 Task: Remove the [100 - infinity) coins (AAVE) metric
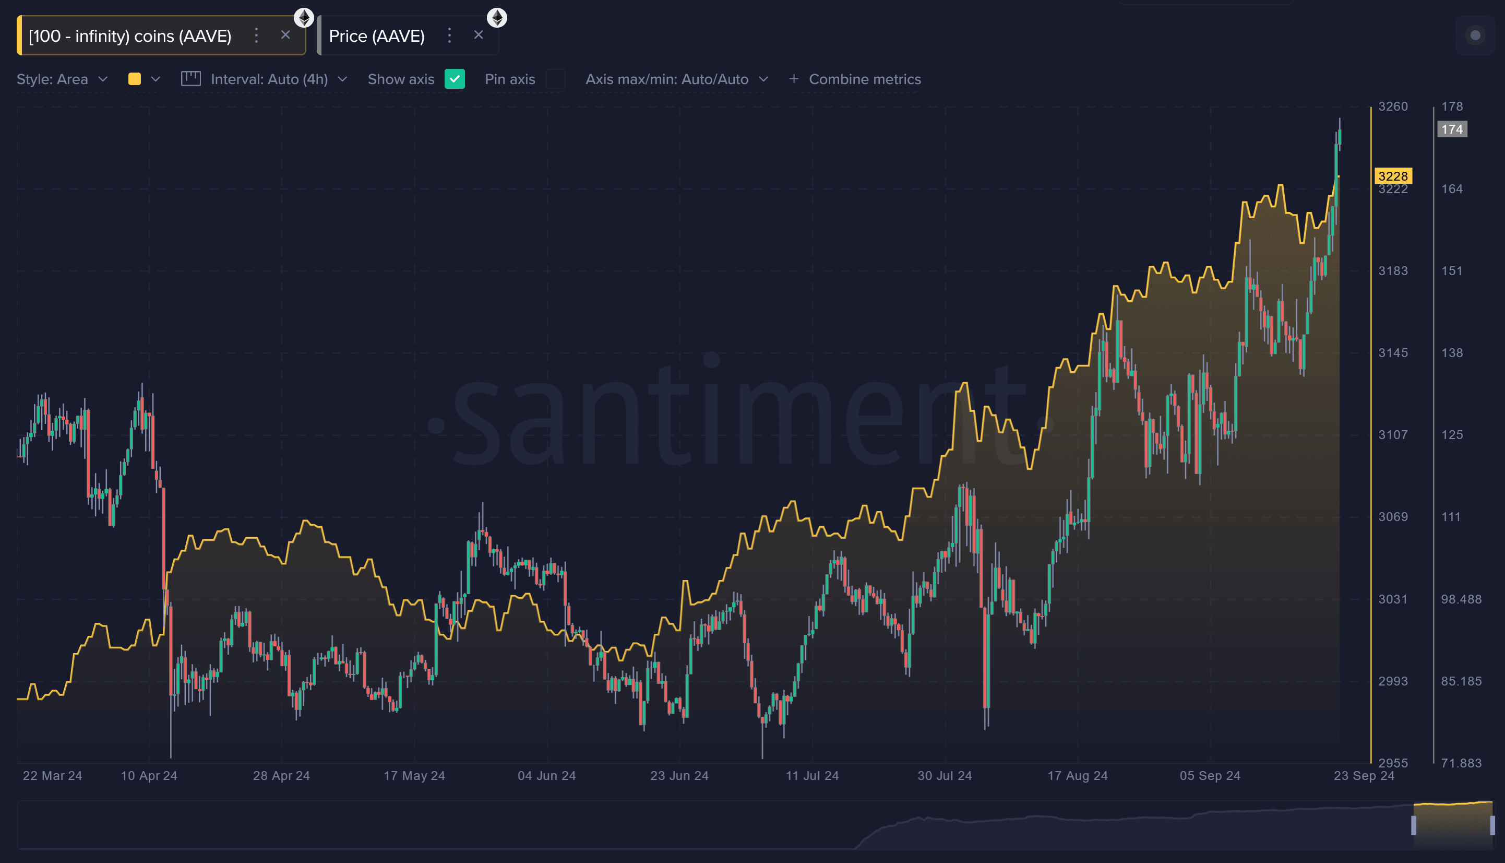285,35
